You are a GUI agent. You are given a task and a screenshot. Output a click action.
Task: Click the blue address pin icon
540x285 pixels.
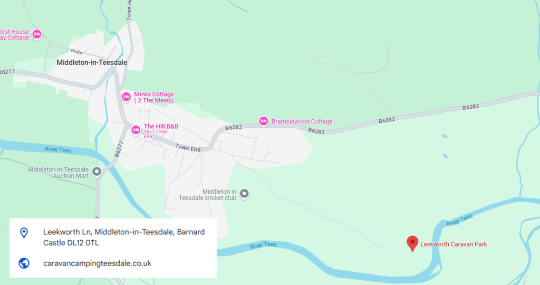[24, 233]
